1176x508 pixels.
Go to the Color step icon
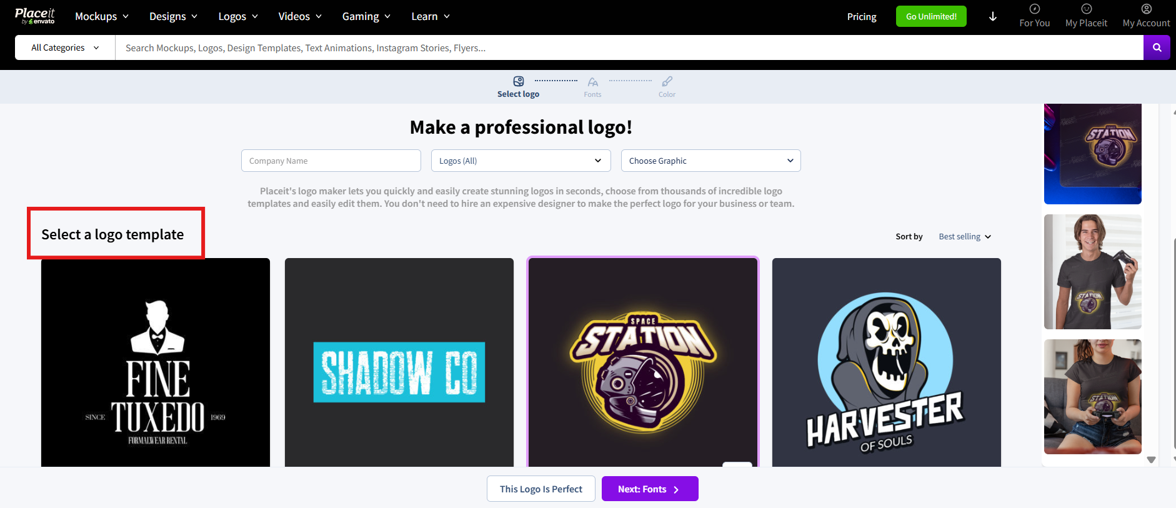tap(667, 81)
